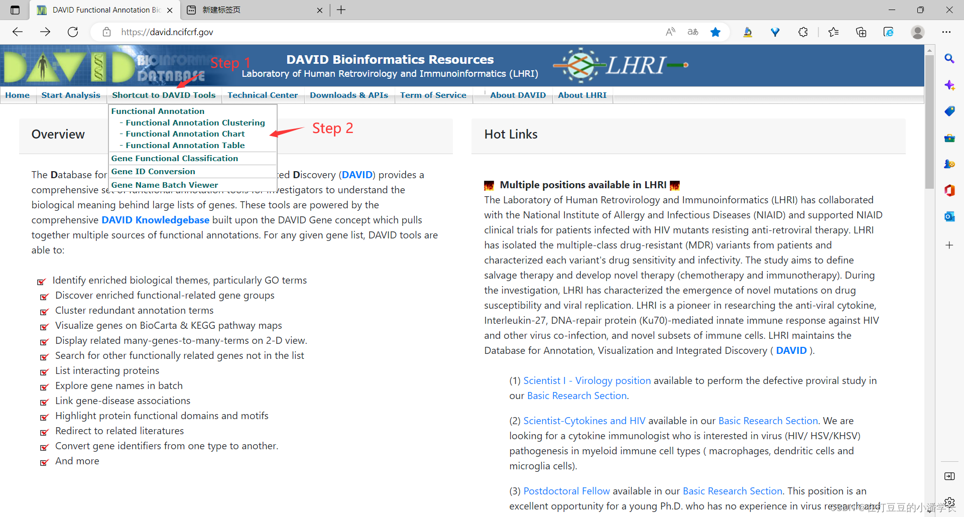Open the Technical Center menu
Screen dimensions: 964x517
[x=263, y=95]
